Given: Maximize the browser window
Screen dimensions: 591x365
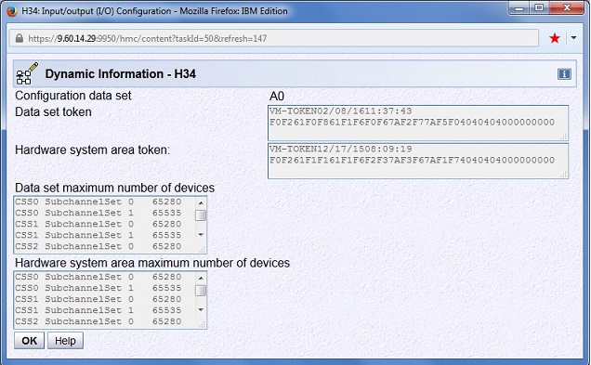Looking at the screenshot, I should 539,8.
